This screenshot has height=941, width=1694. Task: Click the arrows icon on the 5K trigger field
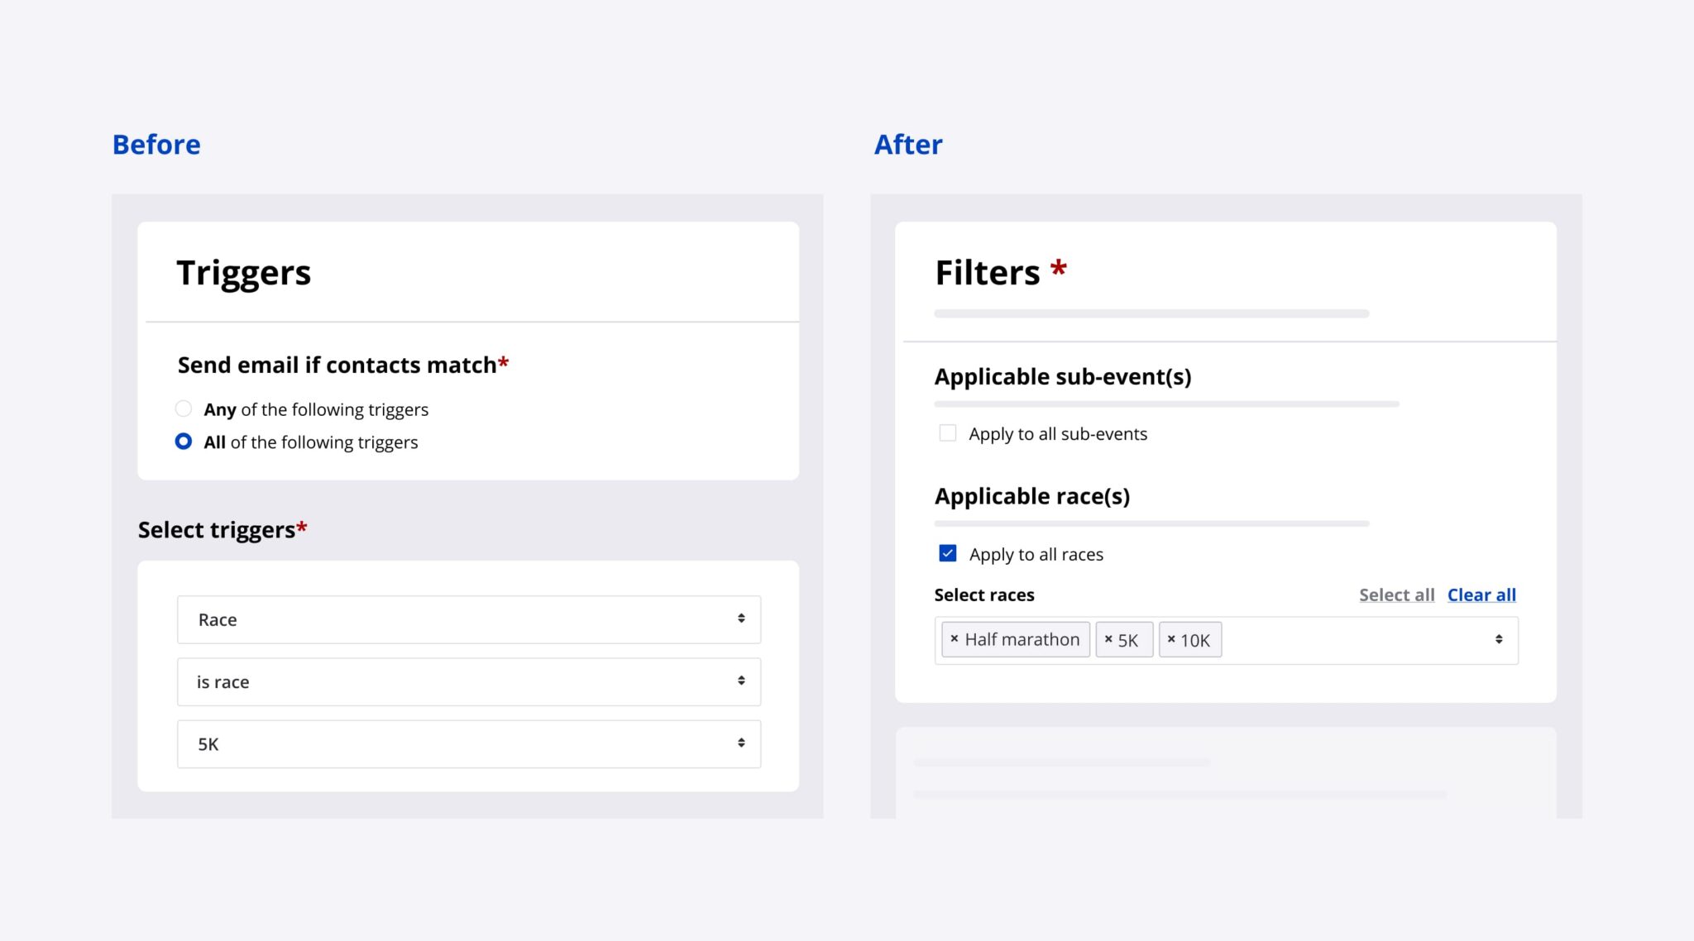(741, 743)
